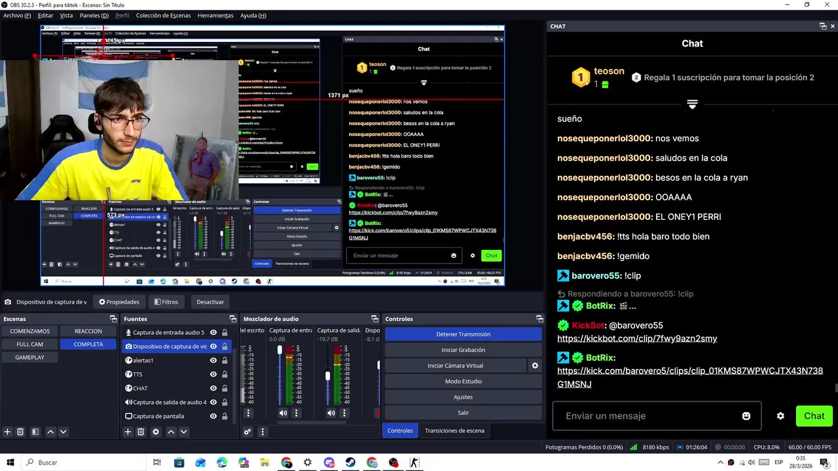Viewport: 838px width, 471px height.
Task: Undock the Mezclador de audio panel
Action: 375,319
